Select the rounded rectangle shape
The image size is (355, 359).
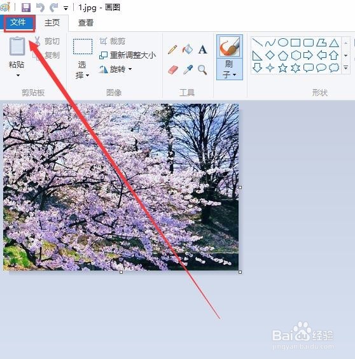point(309,43)
